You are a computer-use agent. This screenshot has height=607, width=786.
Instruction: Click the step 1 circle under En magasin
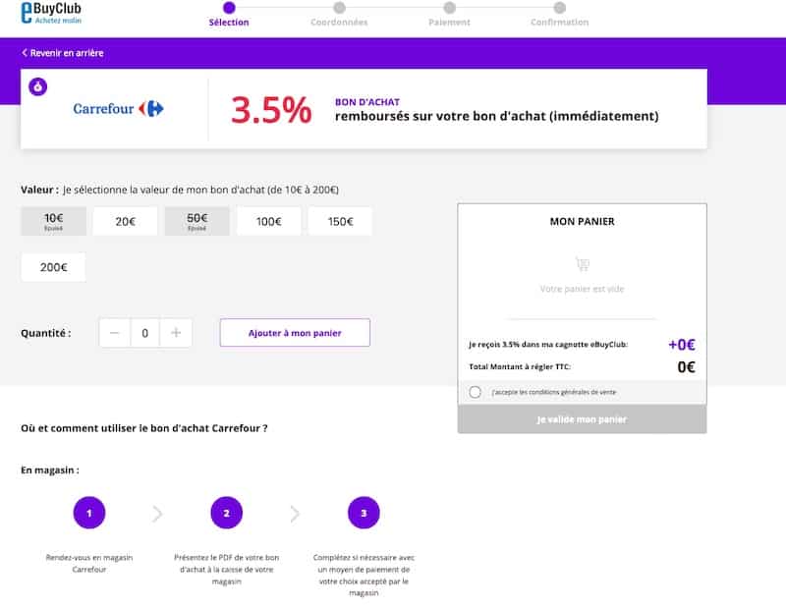[89, 513]
